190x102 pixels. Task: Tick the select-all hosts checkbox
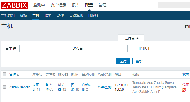4,74
